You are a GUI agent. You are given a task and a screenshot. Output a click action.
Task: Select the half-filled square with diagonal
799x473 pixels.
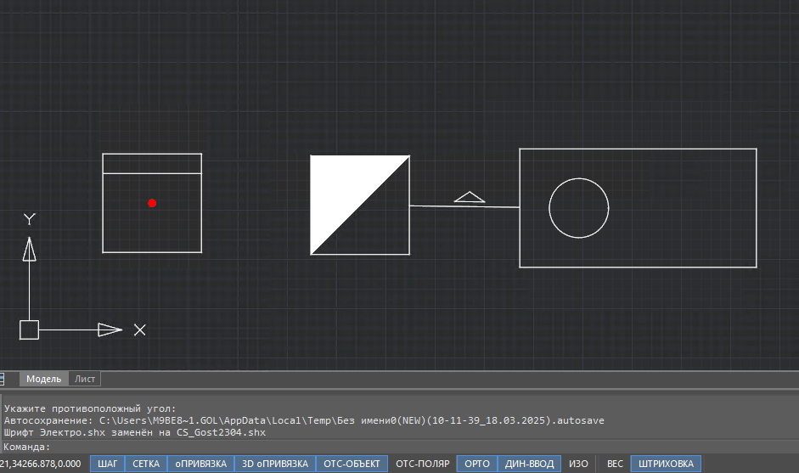pyautogui.click(x=360, y=205)
